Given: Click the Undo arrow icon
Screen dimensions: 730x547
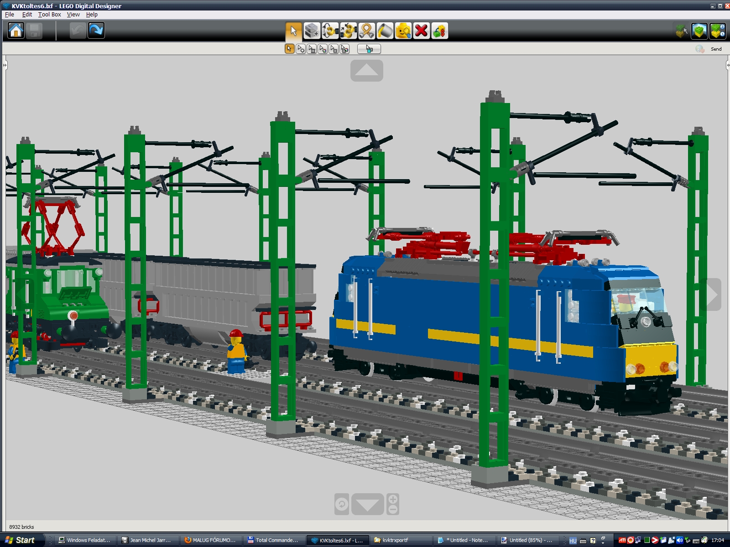Looking at the screenshot, I should pos(78,31).
